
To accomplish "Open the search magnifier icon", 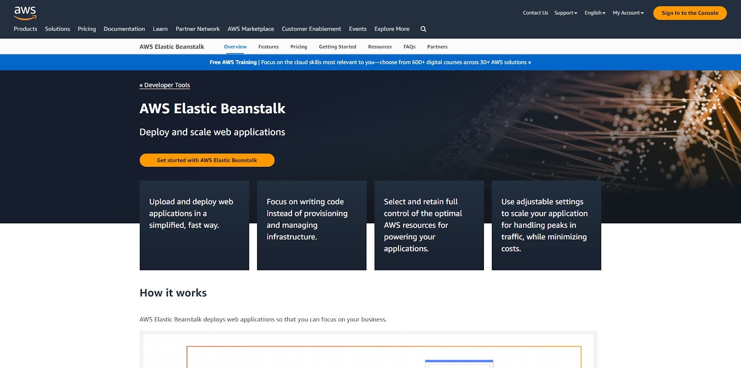I will 423,29.
